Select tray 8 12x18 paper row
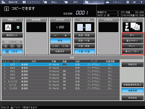 tap(61, 88)
